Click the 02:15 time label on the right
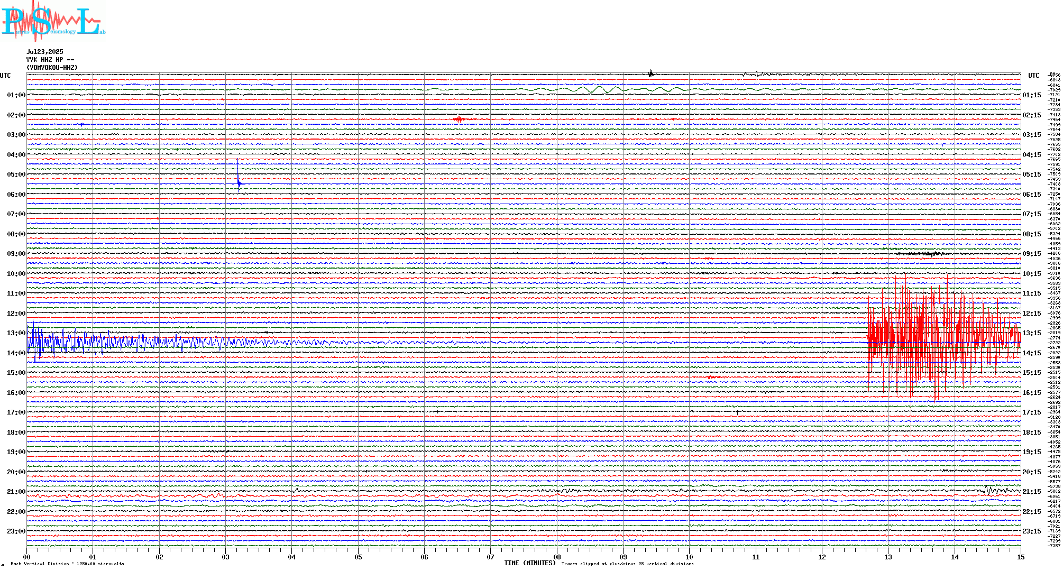1063x571 pixels. coord(1032,115)
